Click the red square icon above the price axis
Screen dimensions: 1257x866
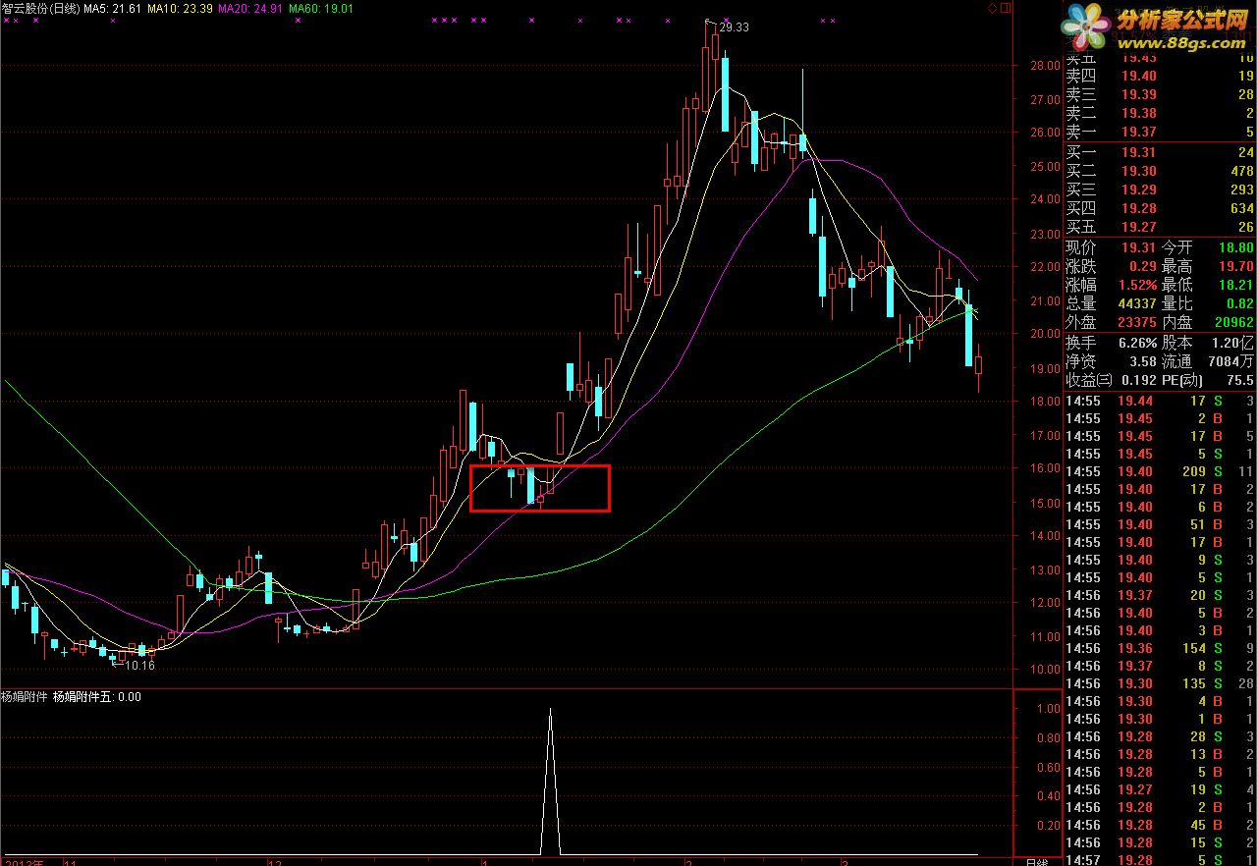[1005, 8]
